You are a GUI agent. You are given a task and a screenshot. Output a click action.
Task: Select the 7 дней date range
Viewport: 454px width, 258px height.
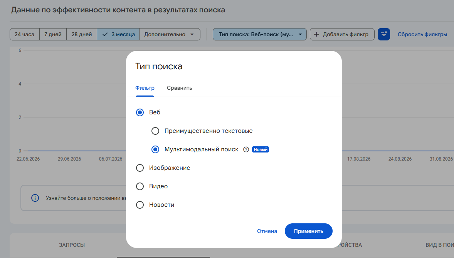point(53,34)
